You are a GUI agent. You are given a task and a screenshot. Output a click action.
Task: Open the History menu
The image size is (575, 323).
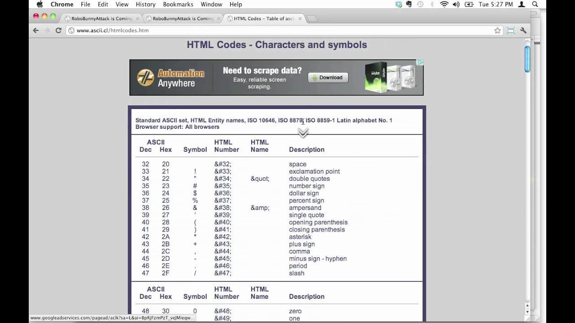(x=146, y=4)
